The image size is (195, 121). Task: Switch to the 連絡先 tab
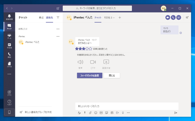tap(49, 18)
